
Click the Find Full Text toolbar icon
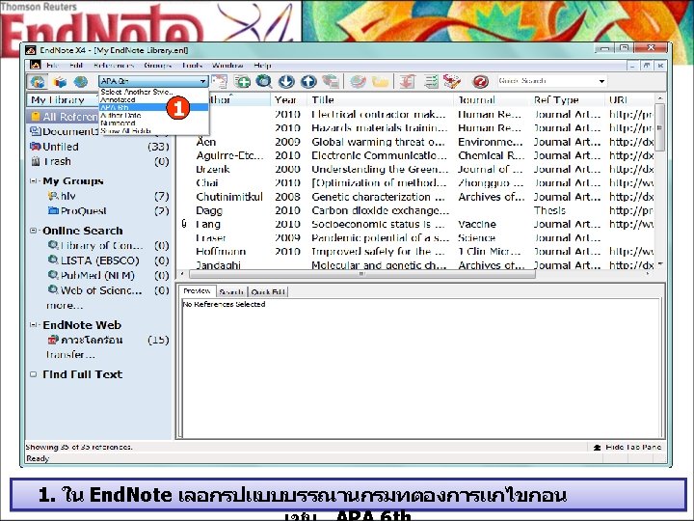[x=331, y=81]
